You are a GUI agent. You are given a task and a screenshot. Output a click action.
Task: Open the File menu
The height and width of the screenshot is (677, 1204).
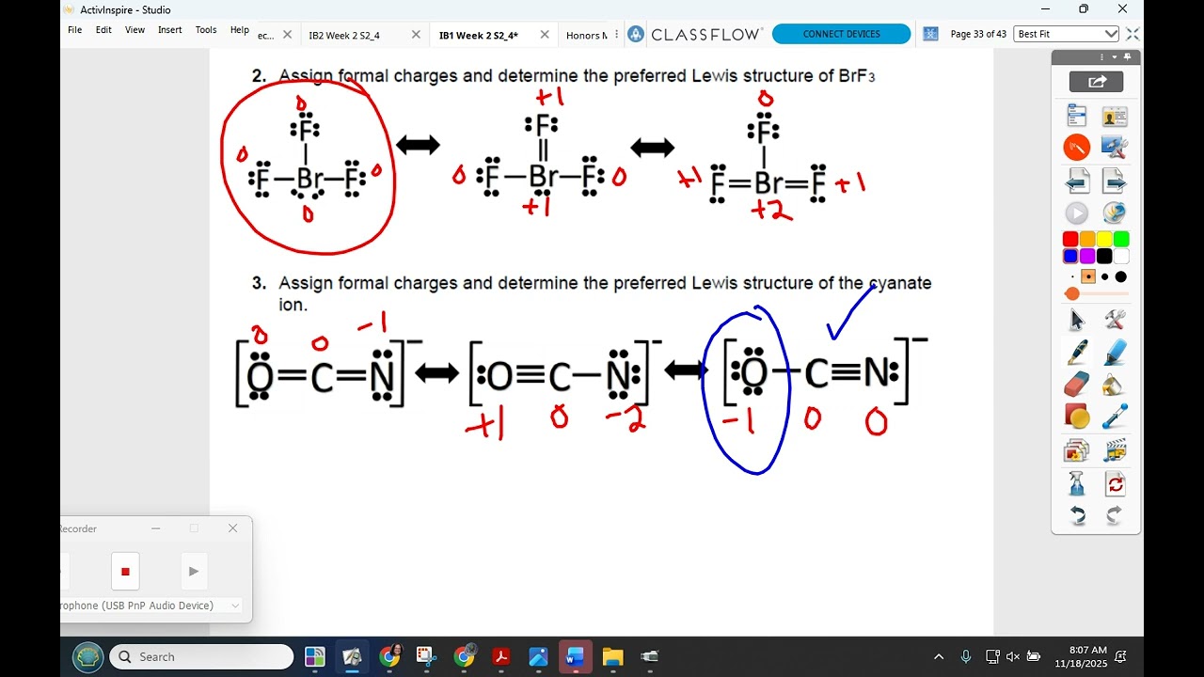point(75,30)
